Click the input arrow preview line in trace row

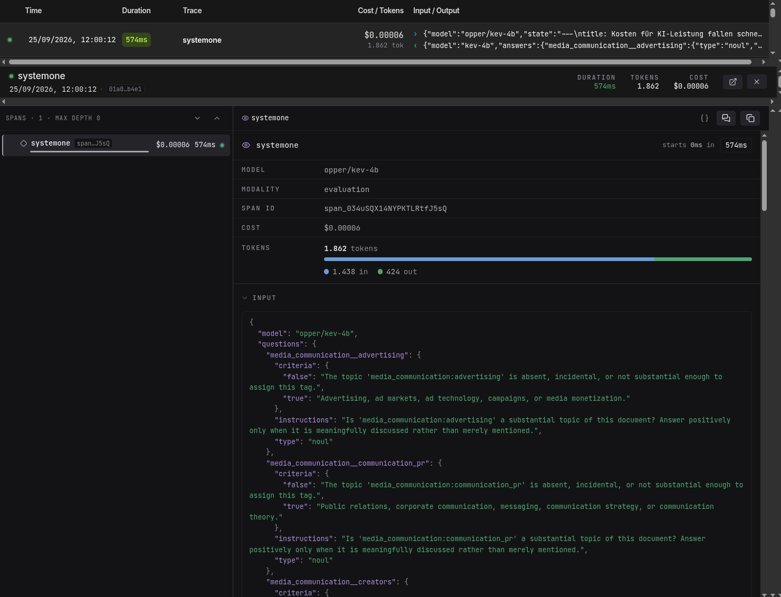pos(588,34)
